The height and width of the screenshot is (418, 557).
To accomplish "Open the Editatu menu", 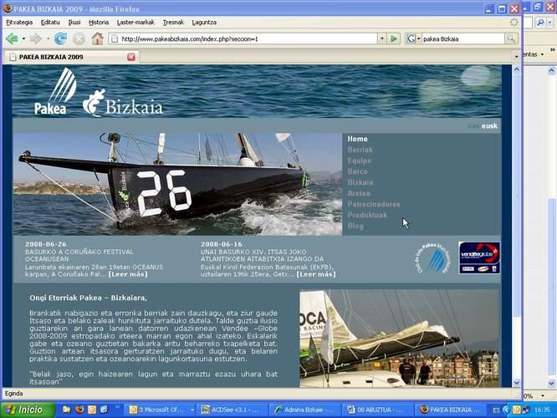I will (x=50, y=22).
